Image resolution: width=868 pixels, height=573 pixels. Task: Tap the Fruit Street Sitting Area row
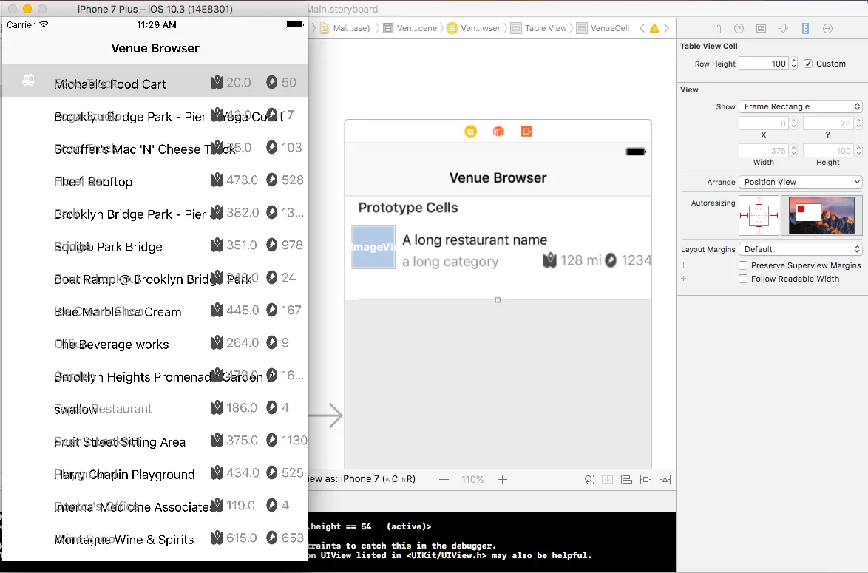[x=155, y=441]
